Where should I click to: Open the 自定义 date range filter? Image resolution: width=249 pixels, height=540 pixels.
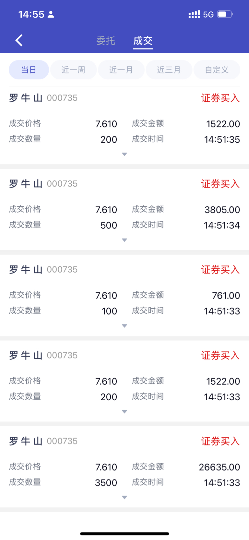point(217,70)
